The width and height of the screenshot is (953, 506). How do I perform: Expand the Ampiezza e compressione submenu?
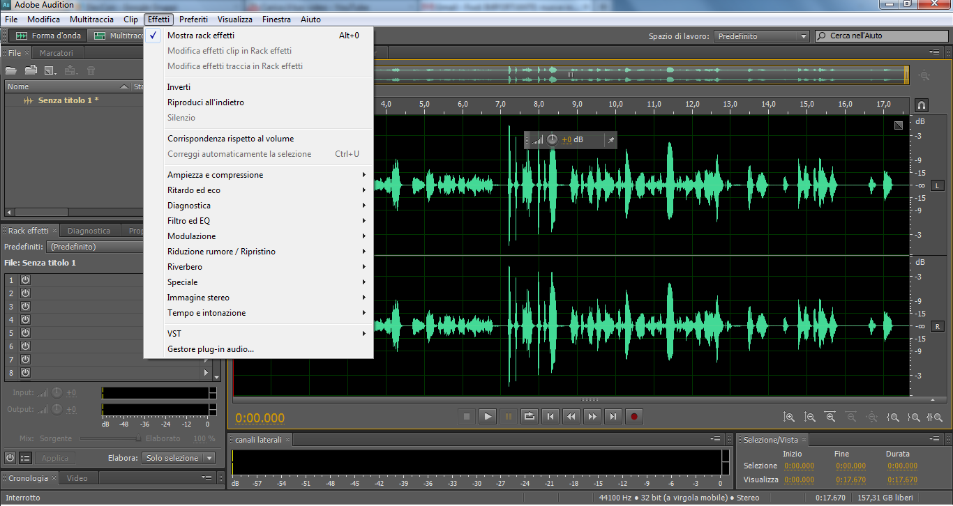click(259, 175)
